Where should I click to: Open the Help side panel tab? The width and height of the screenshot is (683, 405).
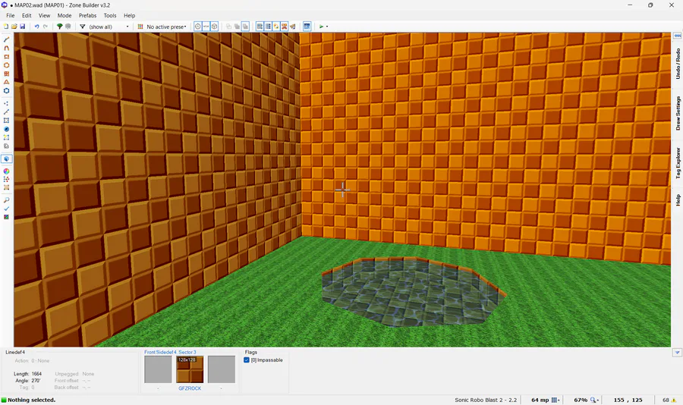pyautogui.click(x=678, y=200)
